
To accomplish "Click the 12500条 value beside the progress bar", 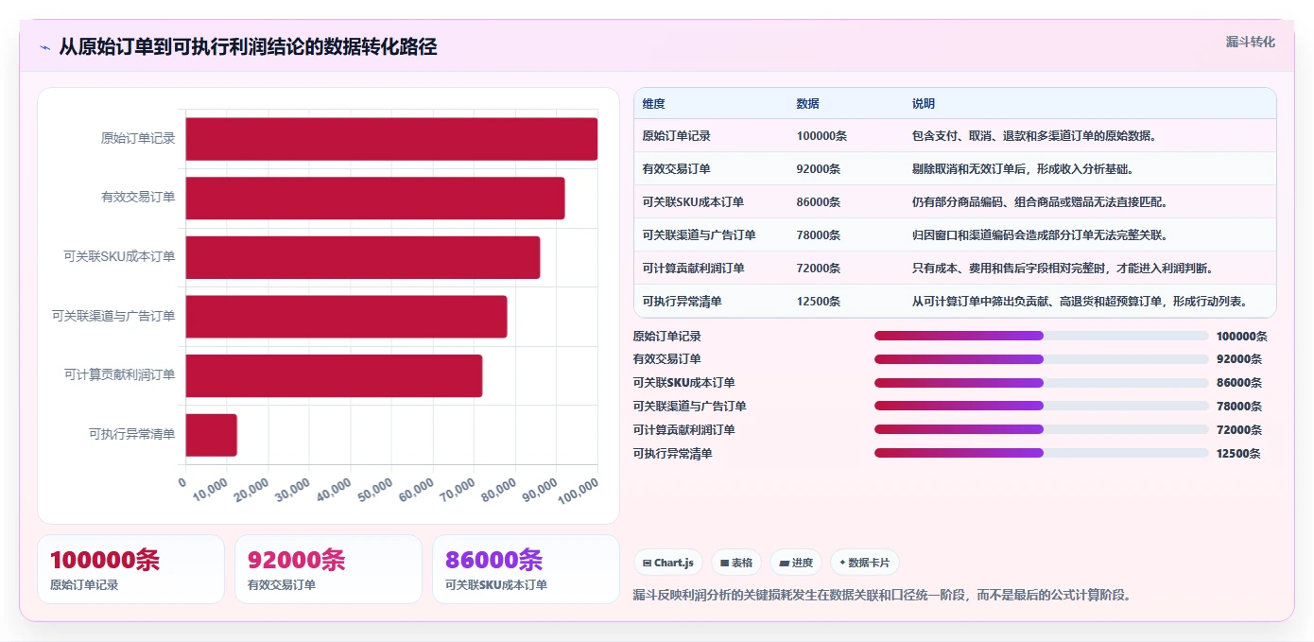I will coord(1238,453).
